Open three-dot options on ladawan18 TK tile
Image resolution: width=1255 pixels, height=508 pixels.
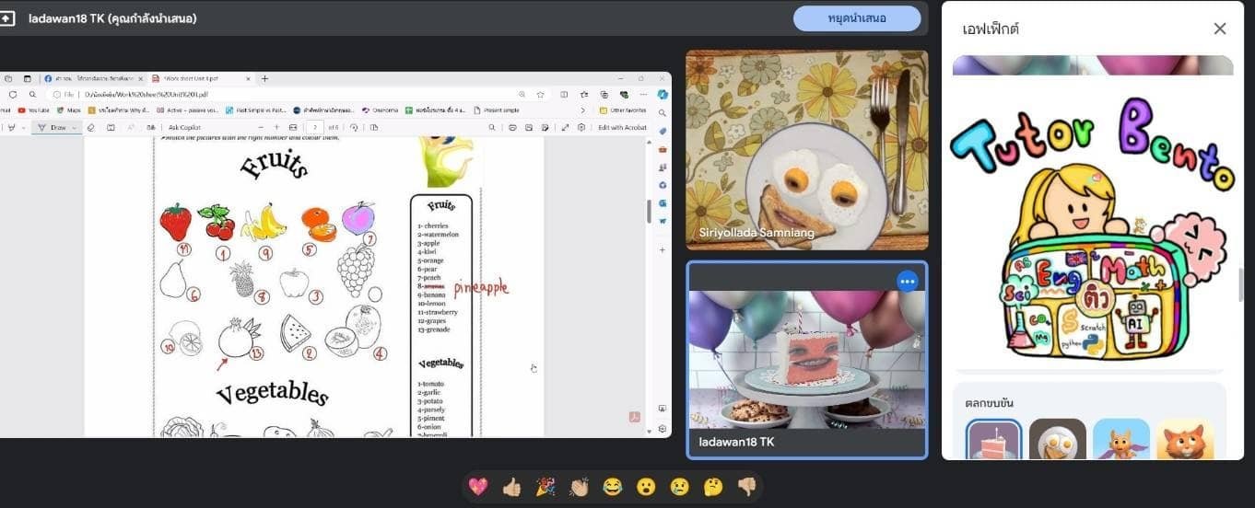[908, 282]
